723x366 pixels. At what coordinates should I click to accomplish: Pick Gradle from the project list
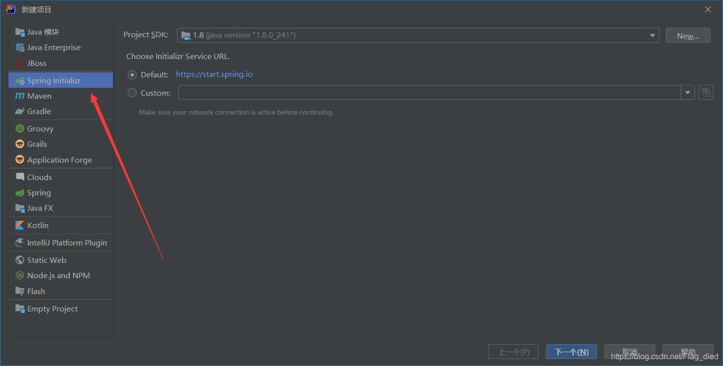click(61, 112)
